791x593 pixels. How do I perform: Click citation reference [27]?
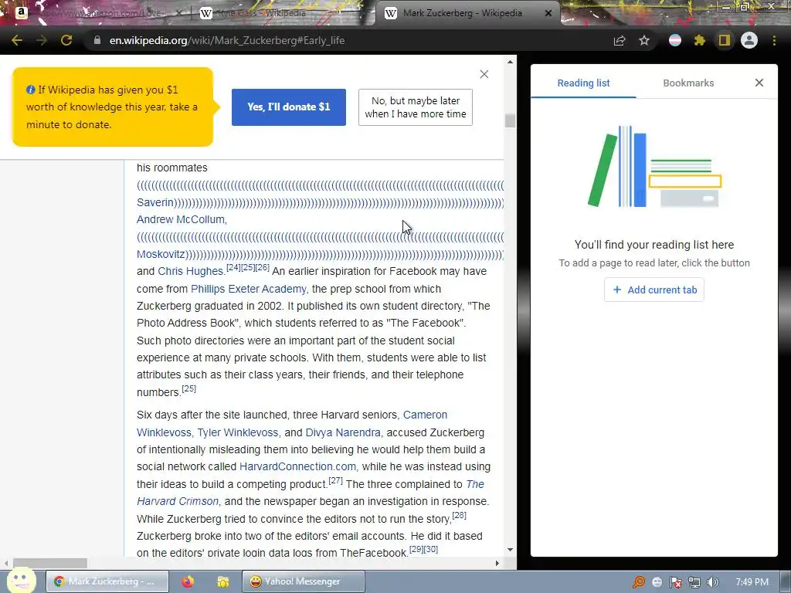click(335, 480)
